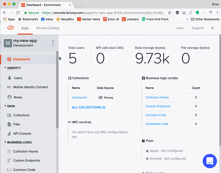Click ALL COLLECTIONS (1) link
Screen dimensions: 221x173
pyautogui.click(x=88, y=107)
